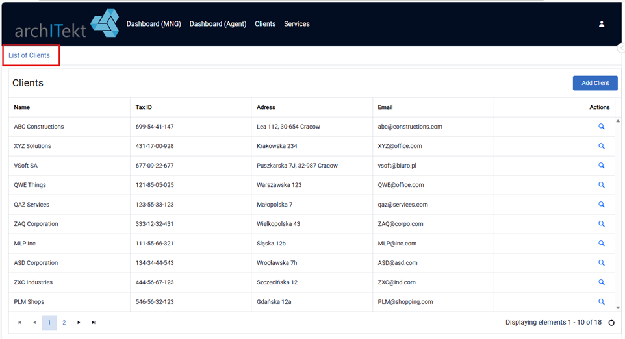625x339 pixels.
Task: Go to next page arrow
Action: 79,323
